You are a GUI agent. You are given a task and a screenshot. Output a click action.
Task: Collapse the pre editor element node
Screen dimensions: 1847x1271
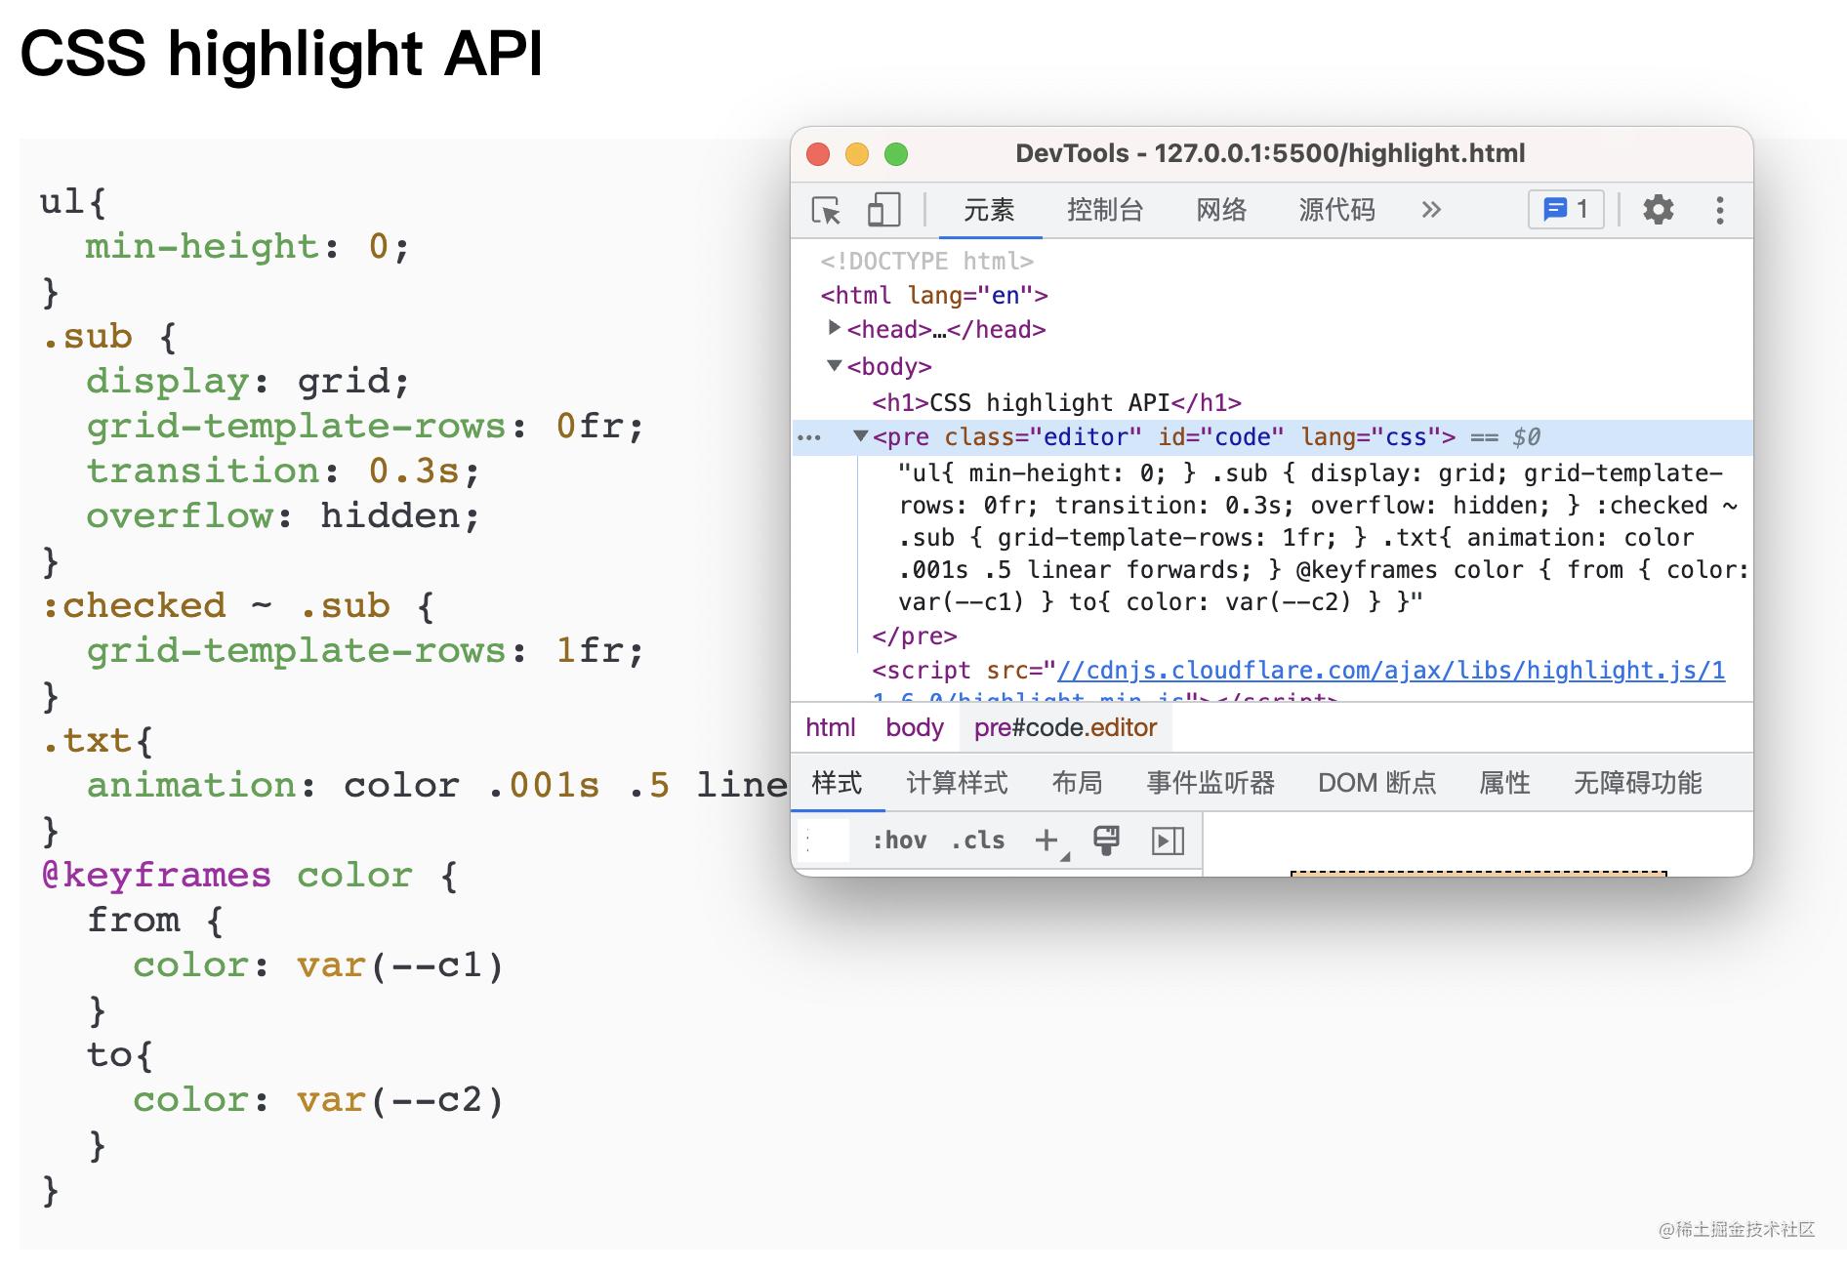point(860,436)
